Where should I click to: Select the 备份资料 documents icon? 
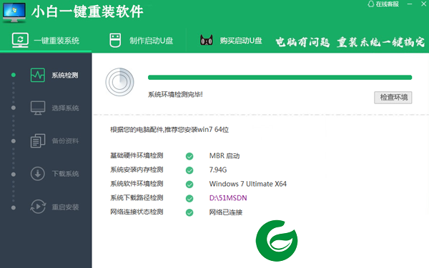[x=38, y=140]
